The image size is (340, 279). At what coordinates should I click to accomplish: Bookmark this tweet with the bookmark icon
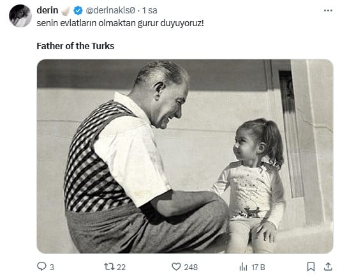click(311, 267)
